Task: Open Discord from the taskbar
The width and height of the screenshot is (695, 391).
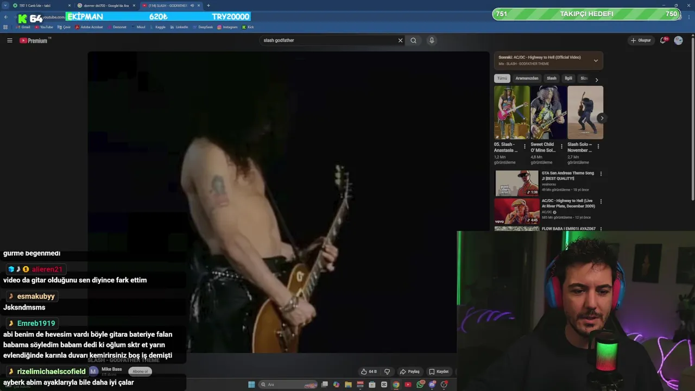Action: [432, 384]
